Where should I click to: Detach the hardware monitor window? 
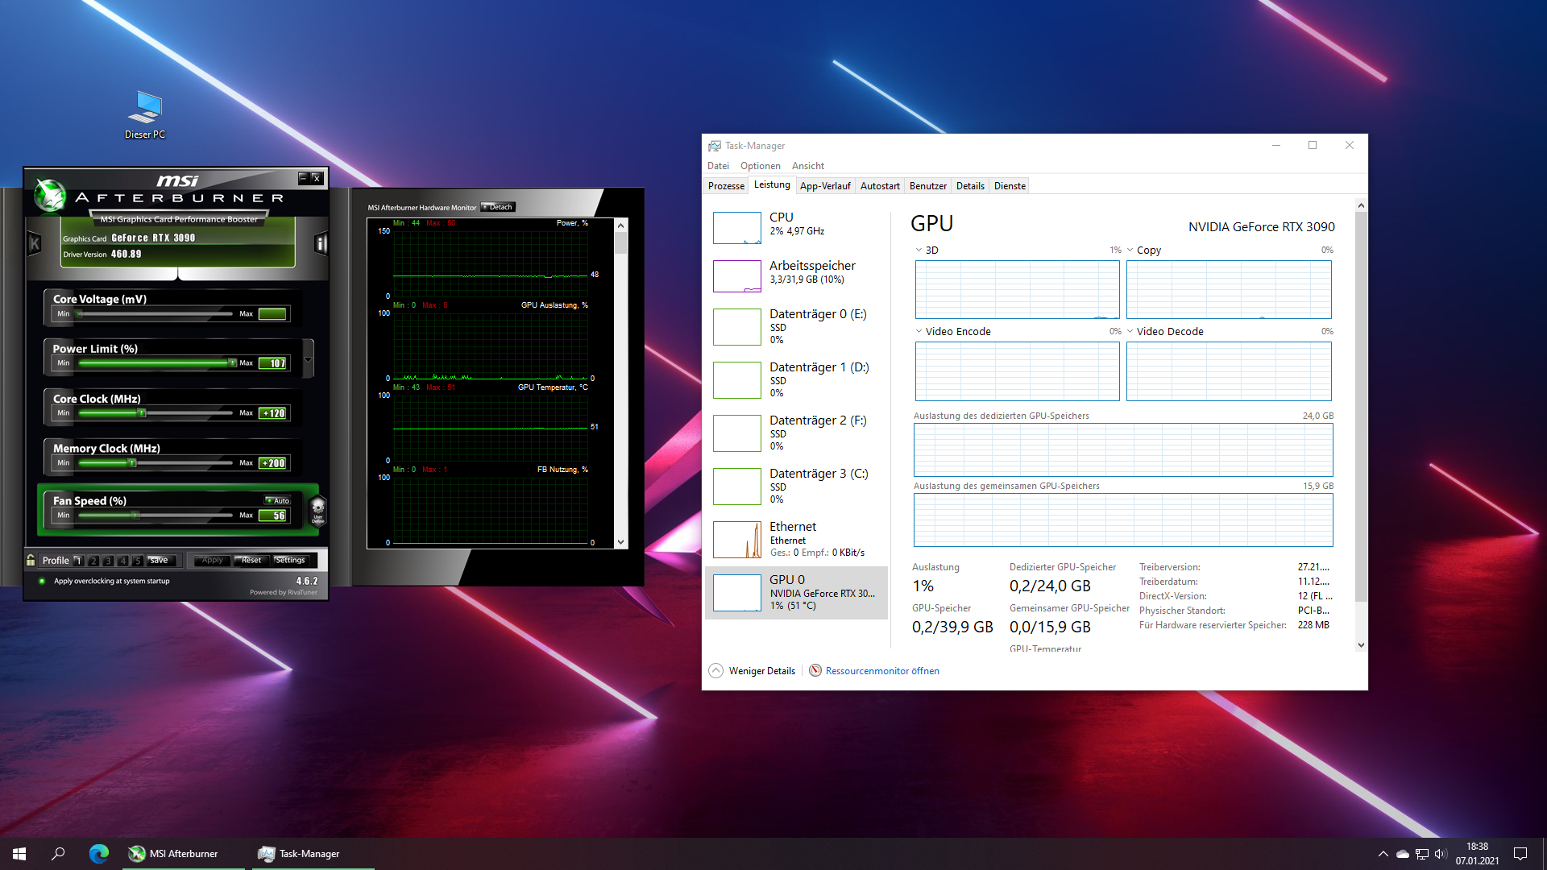point(498,207)
